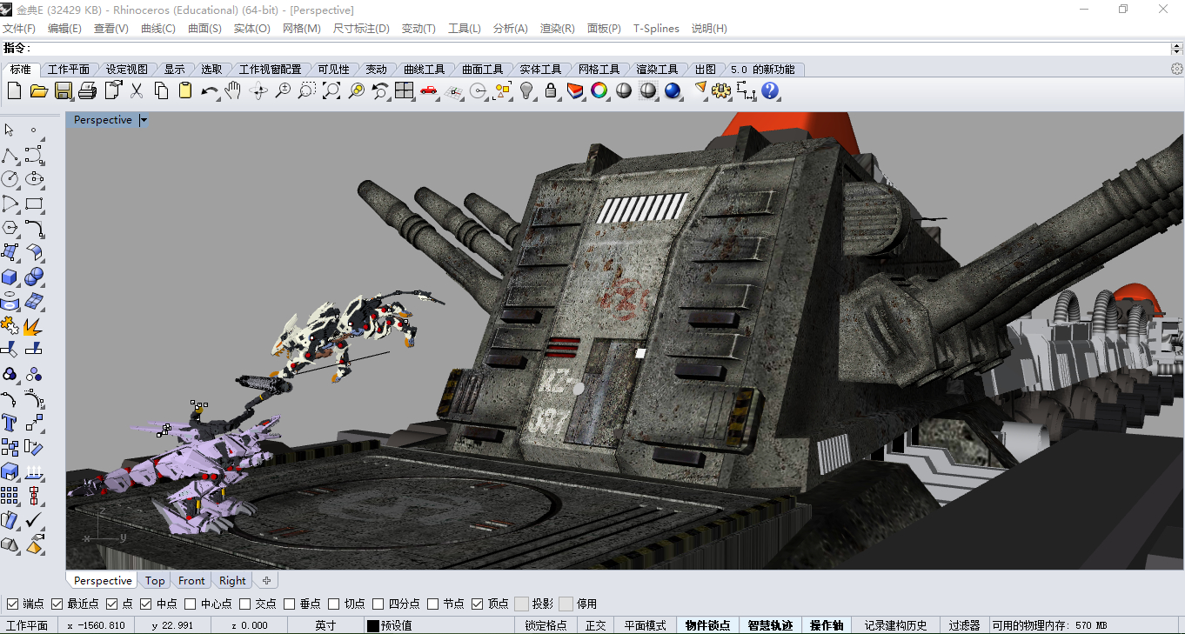Open the Perspective viewport title dropdown arrow

(144, 121)
